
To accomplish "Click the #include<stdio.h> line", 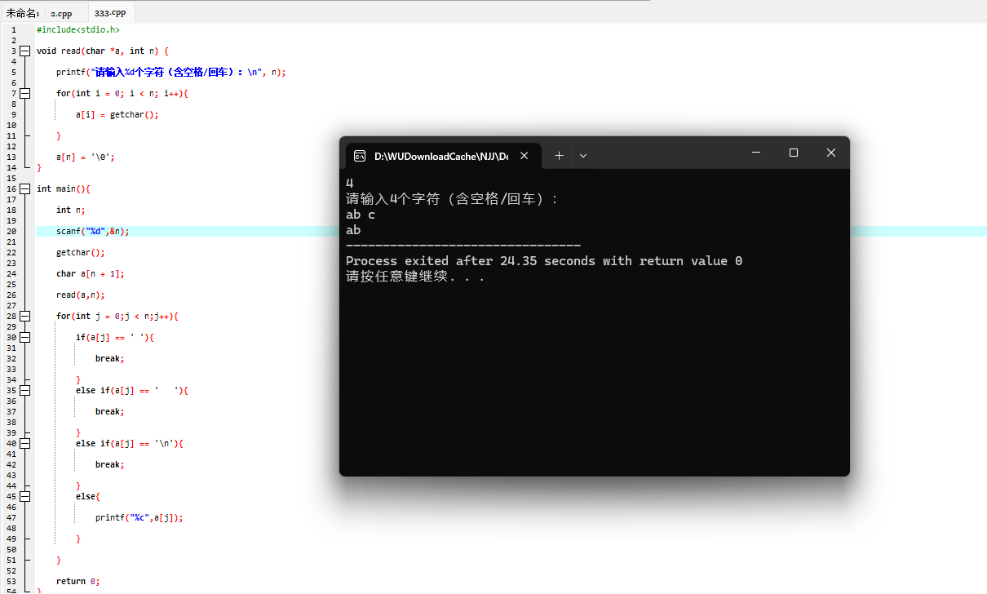I will click(77, 29).
